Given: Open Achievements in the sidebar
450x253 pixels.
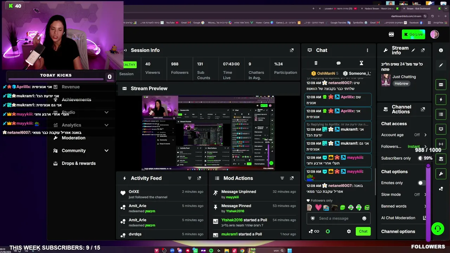Looking at the screenshot, I should click(76, 100).
